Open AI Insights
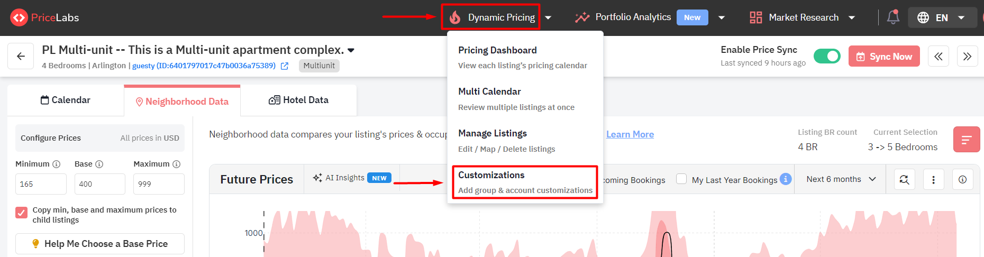 click(x=352, y=178)
